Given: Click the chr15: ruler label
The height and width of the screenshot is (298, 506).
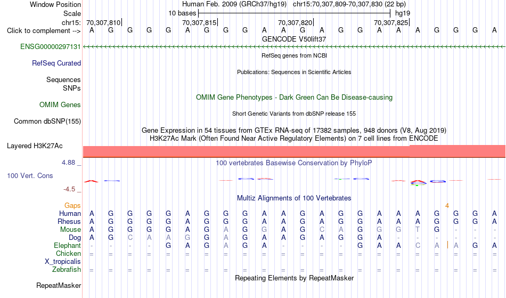Looking at the screenshot, I should coord(71,22).
